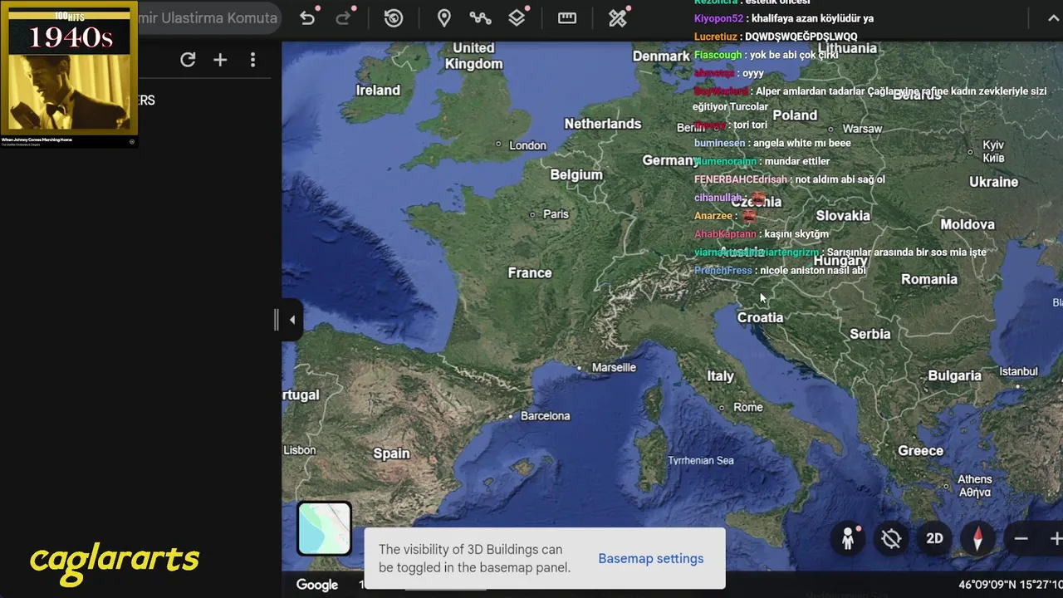This screenshot has width=1063, height=598.
Task: Click the Italy country label
Action: coord(720,375)
